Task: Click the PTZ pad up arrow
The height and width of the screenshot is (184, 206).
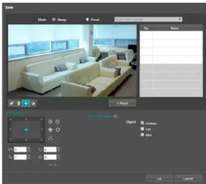Action: point(26,119)
